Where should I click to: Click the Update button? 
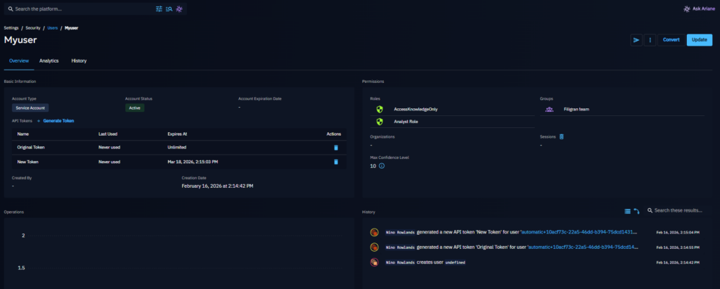(x=699, y=40)
